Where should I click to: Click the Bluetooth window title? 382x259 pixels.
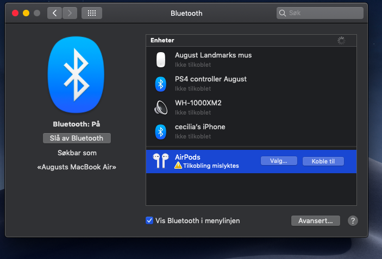click(186, 13)
